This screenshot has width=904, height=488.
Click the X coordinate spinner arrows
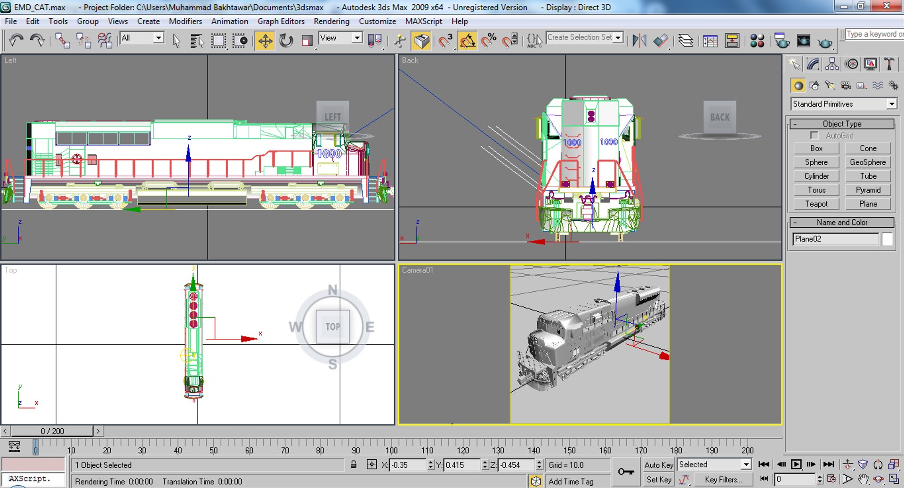click(x=430, y=465)
